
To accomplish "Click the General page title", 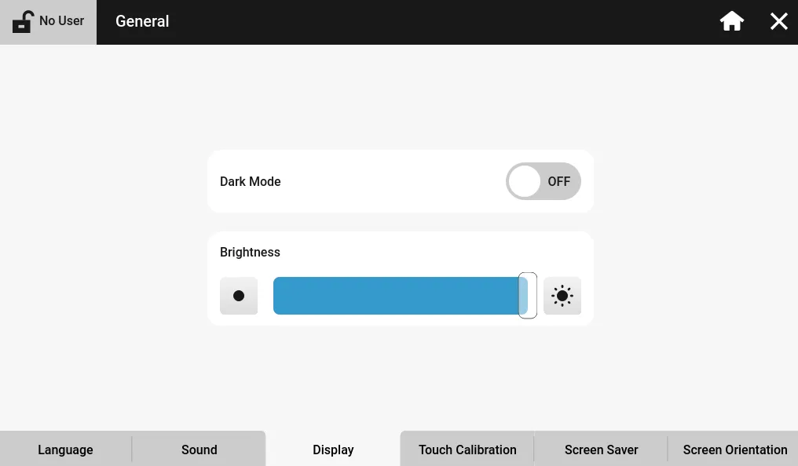I will (142, 21).
